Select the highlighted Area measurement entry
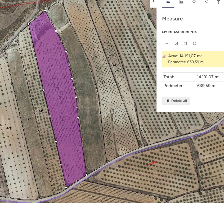 coord(192,59)
